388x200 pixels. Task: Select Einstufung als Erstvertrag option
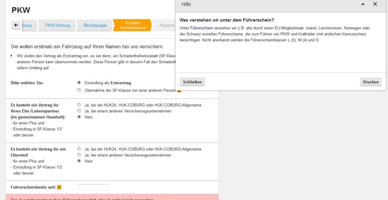click(x=79, y=82)
